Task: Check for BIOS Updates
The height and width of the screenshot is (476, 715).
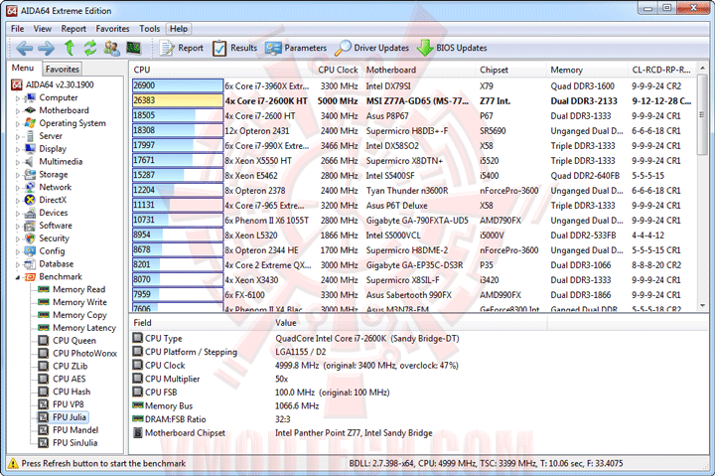Action: click(x=452, y=48)
